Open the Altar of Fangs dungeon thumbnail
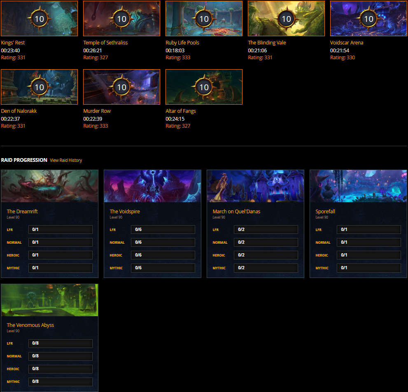The image size is (408, 392). 204,87
